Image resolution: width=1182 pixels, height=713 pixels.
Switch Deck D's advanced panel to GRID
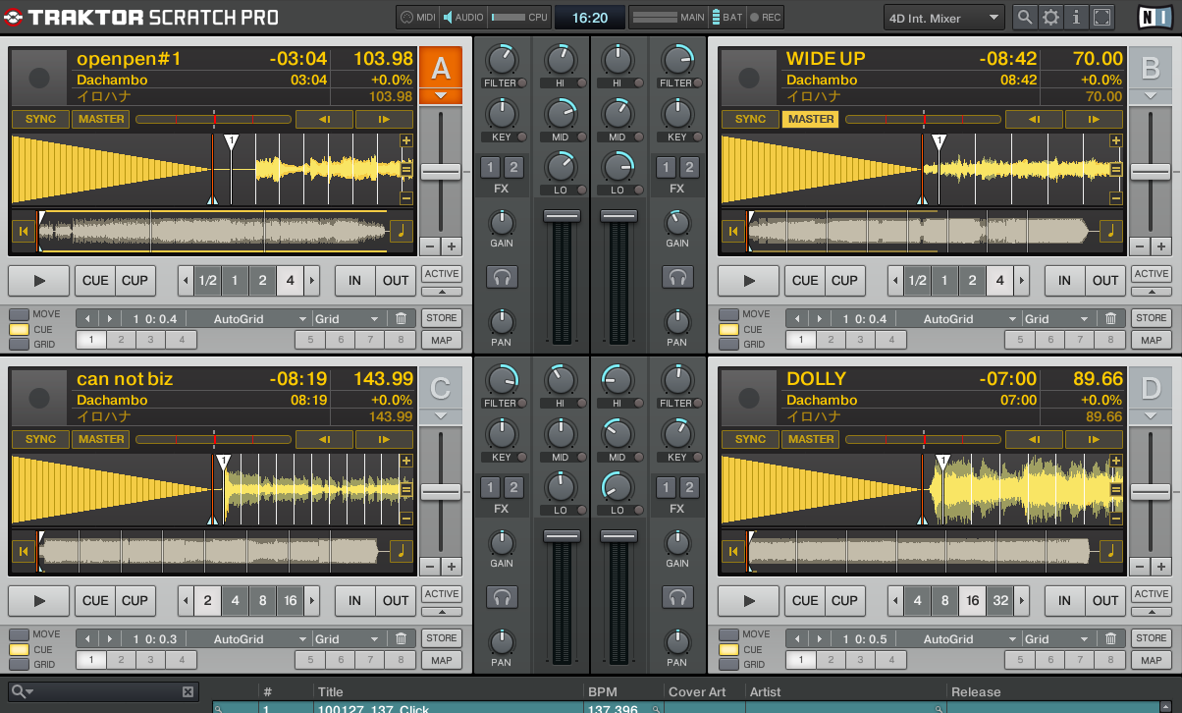(729, 664)
